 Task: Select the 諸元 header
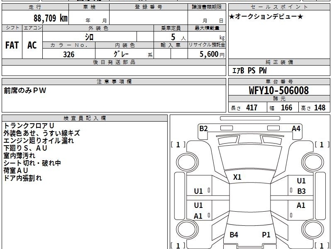point(279,99)
